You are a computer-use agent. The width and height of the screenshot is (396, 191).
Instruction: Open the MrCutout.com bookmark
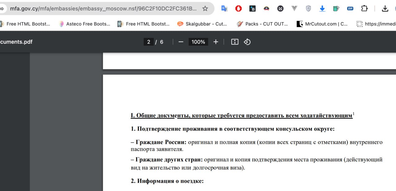point(322,24)
